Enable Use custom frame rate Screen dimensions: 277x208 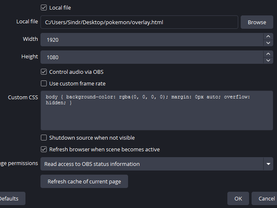[x=44, y=83]
